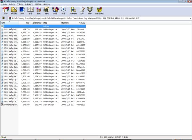Open the File (文件) menu

(4, 4)
